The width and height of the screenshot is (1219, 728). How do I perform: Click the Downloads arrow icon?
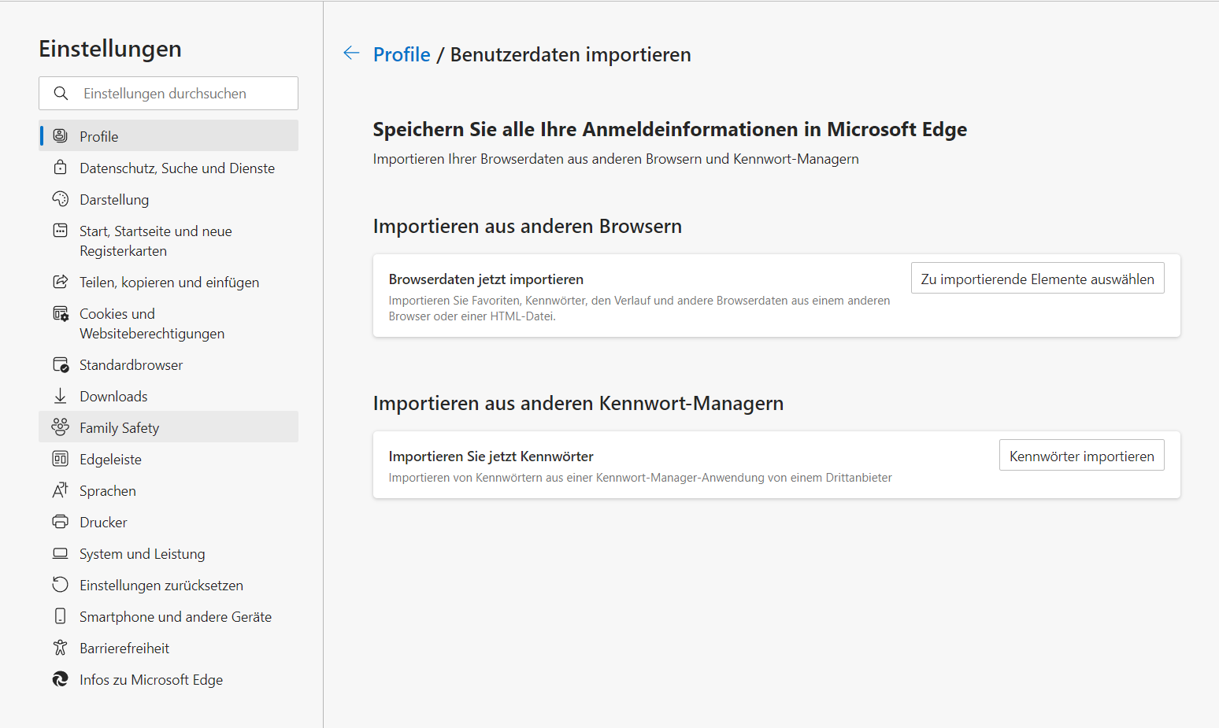(60, 396)
